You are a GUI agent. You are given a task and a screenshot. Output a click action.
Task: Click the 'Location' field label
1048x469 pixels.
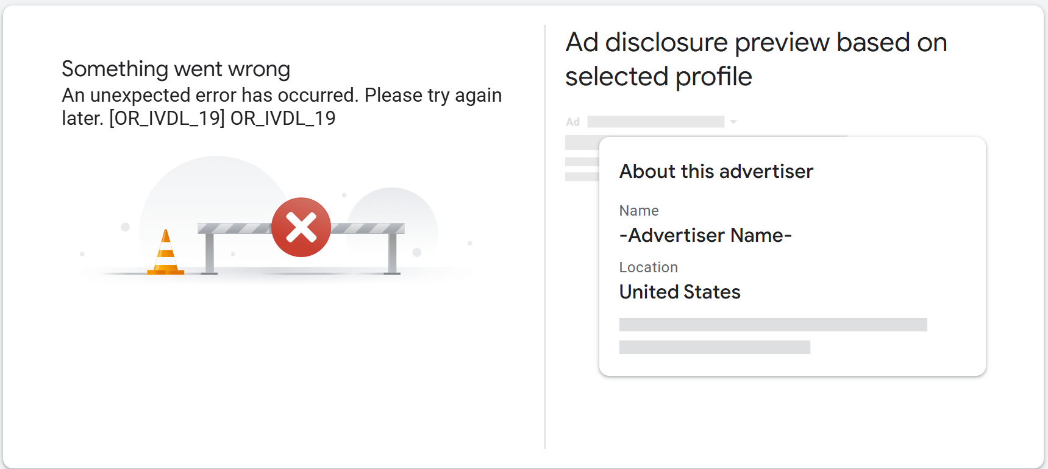(x=648, y=267)
